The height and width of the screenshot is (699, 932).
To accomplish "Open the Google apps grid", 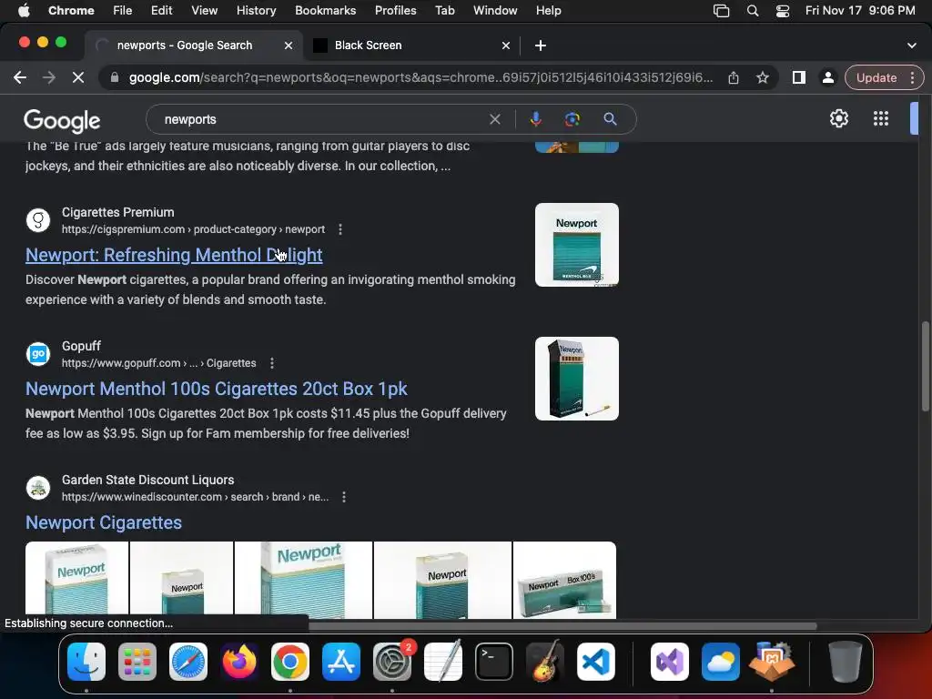I will [x=881, y=118].
